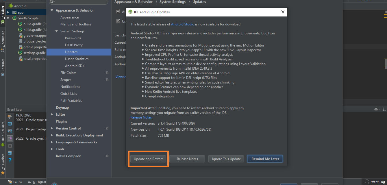
Task: Expand the app module tree arrow
Action: click(x=8, y=12)
